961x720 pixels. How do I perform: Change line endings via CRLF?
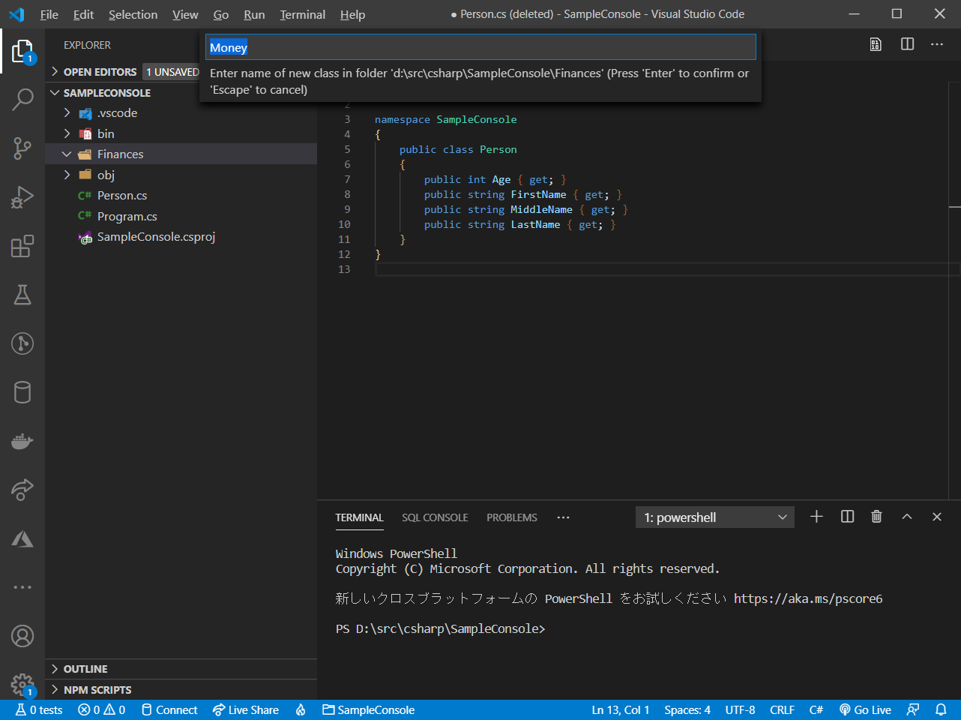pos(782,709)
